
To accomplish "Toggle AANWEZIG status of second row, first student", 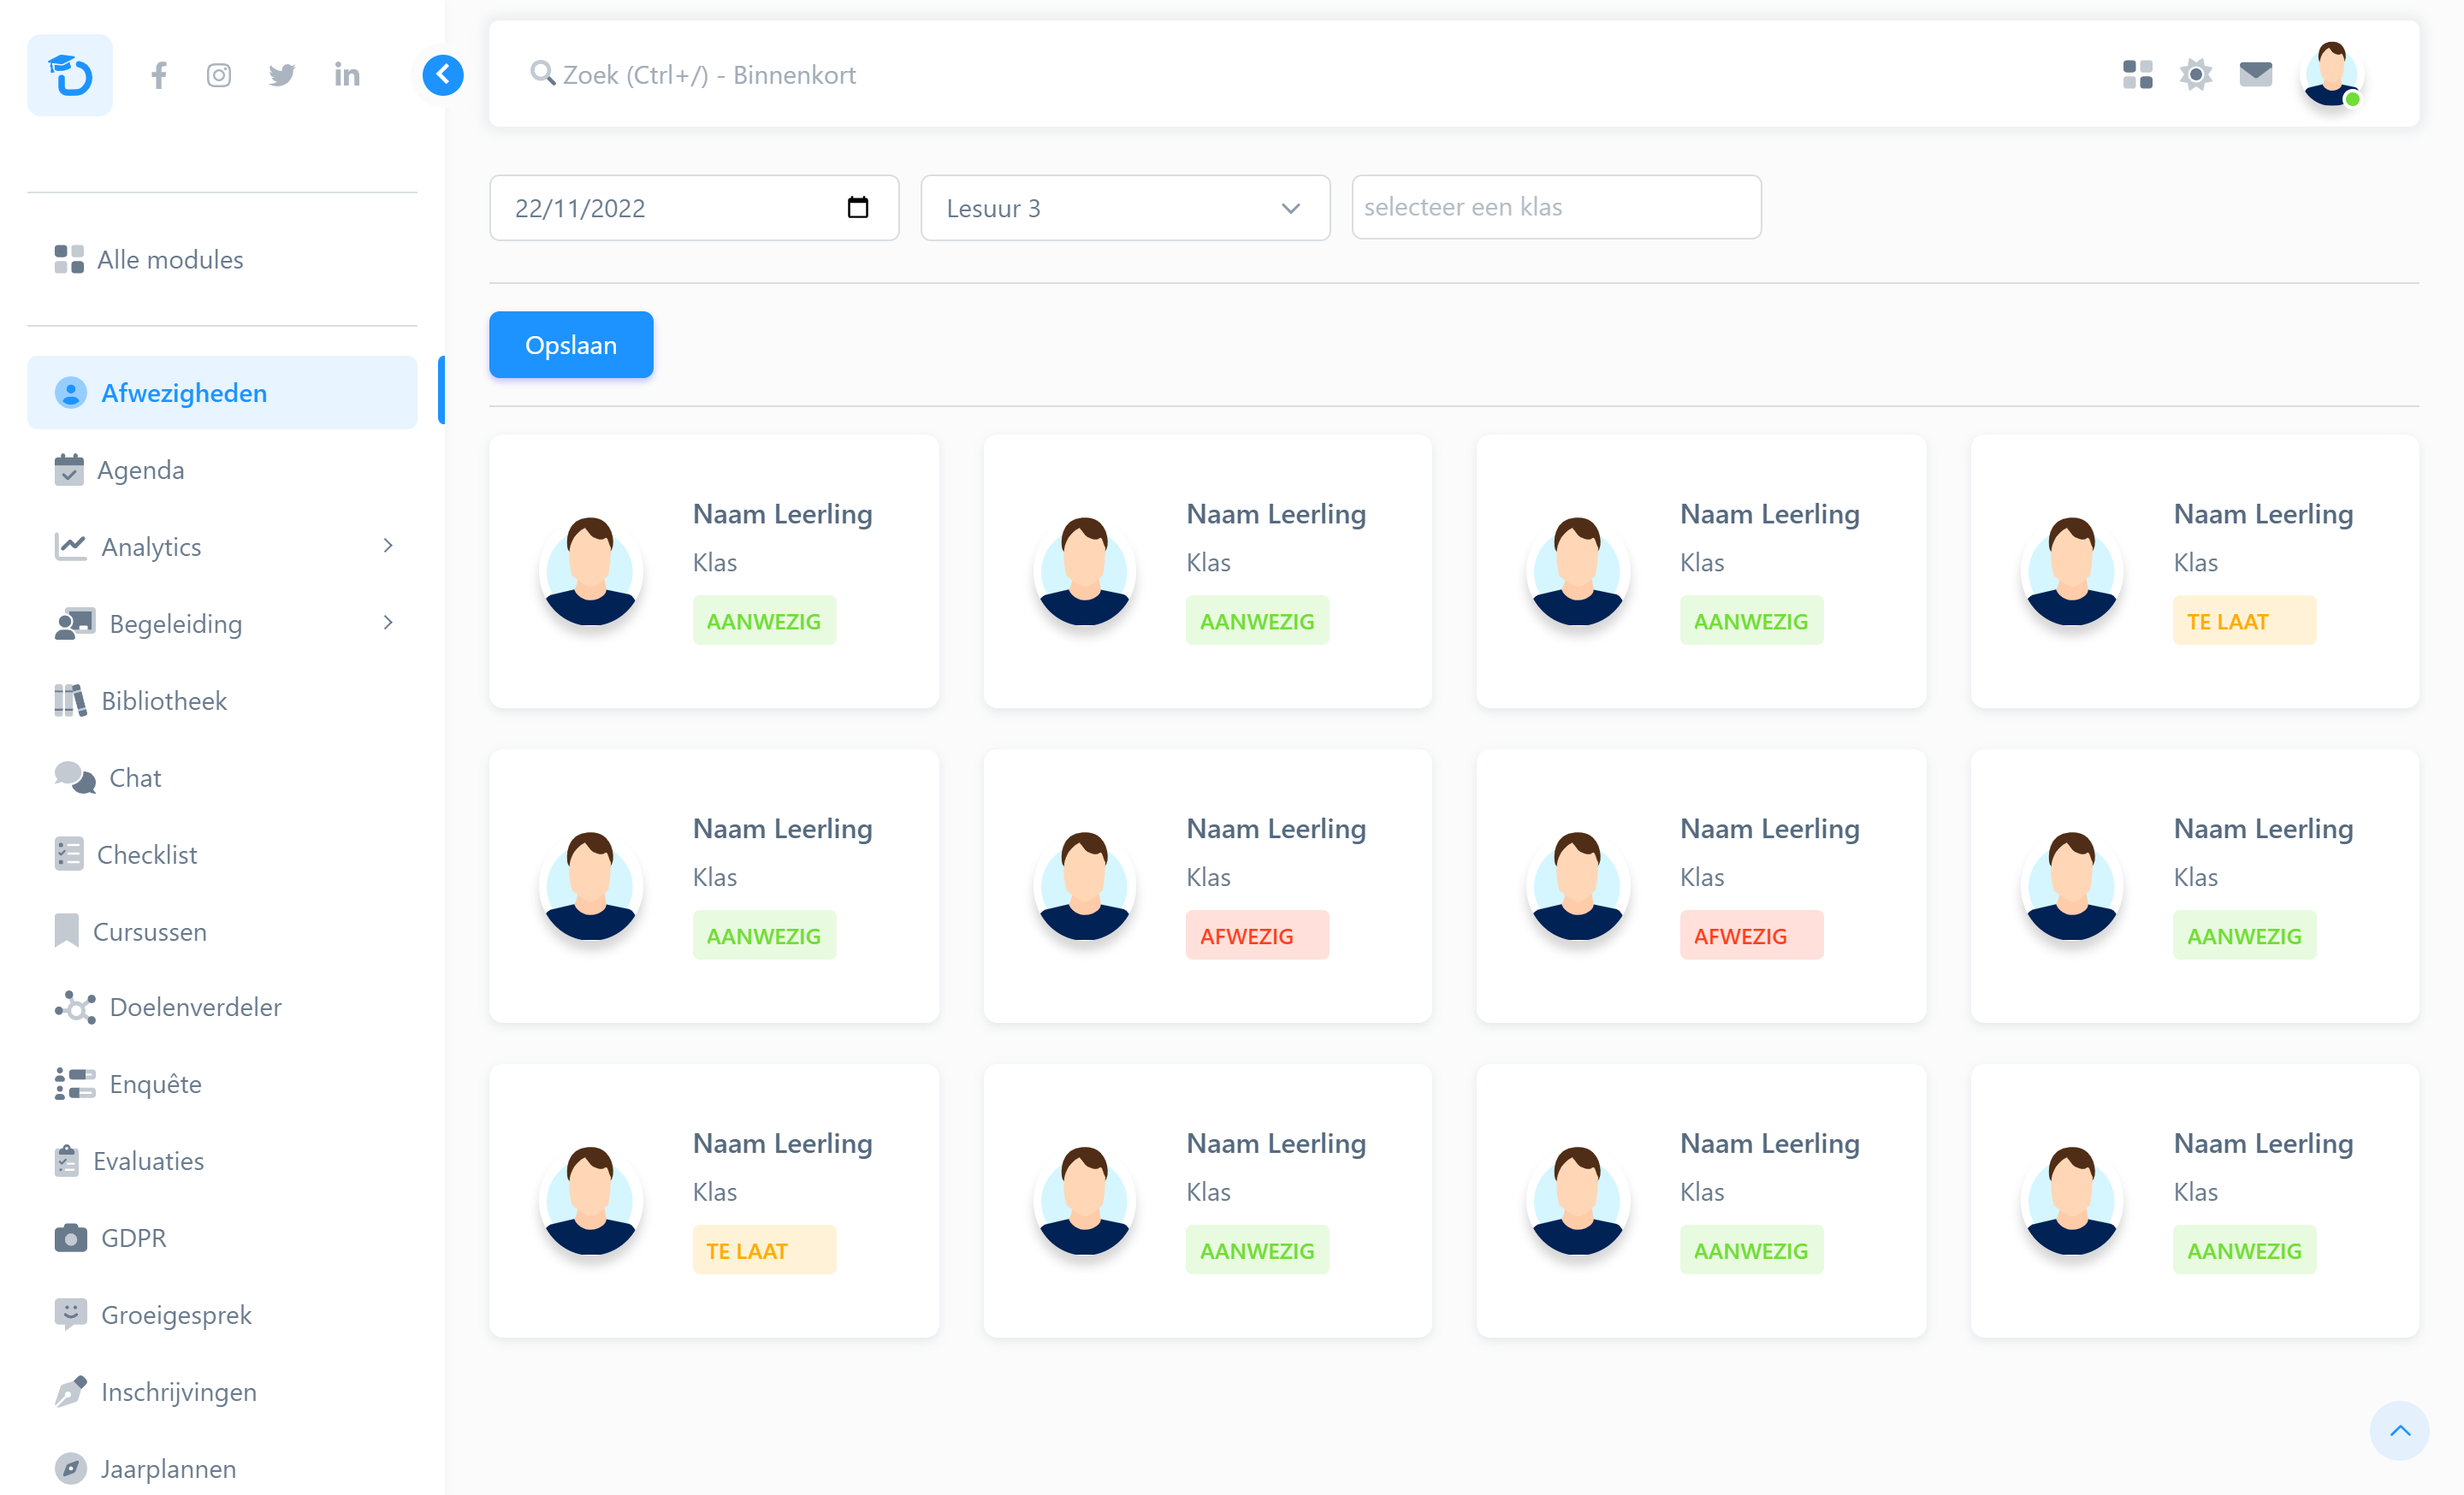I will pos(764,936).
